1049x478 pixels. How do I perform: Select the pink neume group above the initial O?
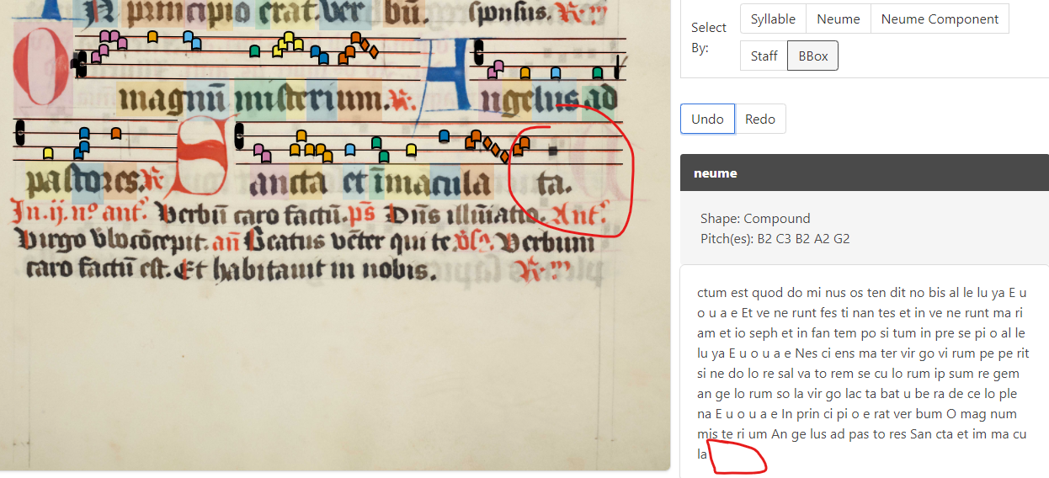coord(108,45)
